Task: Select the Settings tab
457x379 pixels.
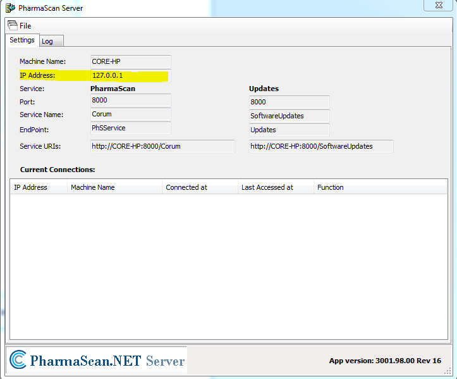Action: [x=22, y=40]
